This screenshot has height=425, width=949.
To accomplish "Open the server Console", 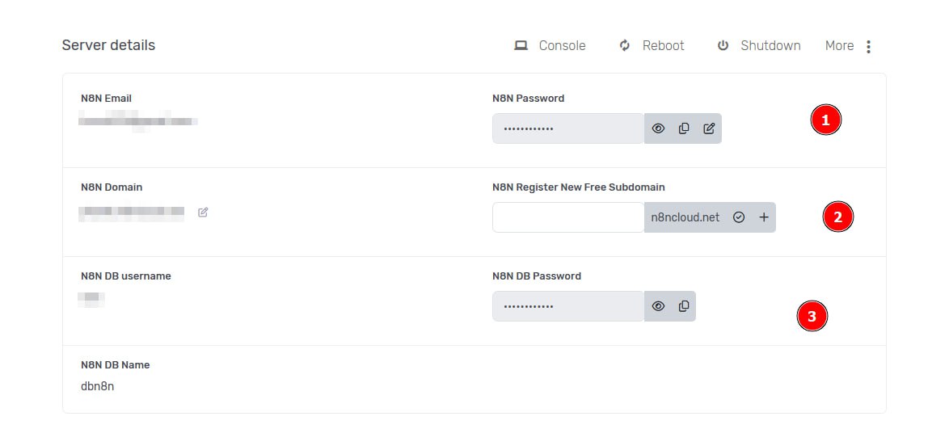I will tap(550, 46).
